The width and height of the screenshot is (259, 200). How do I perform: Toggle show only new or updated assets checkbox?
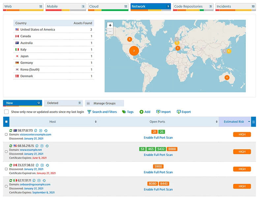click(x=6, y=112)
